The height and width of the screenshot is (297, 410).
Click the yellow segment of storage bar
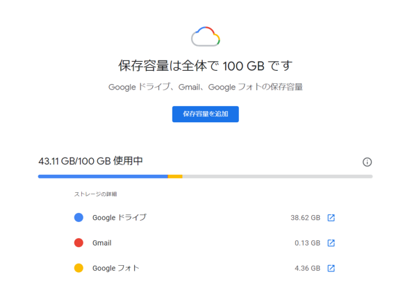tap(175, 176)
